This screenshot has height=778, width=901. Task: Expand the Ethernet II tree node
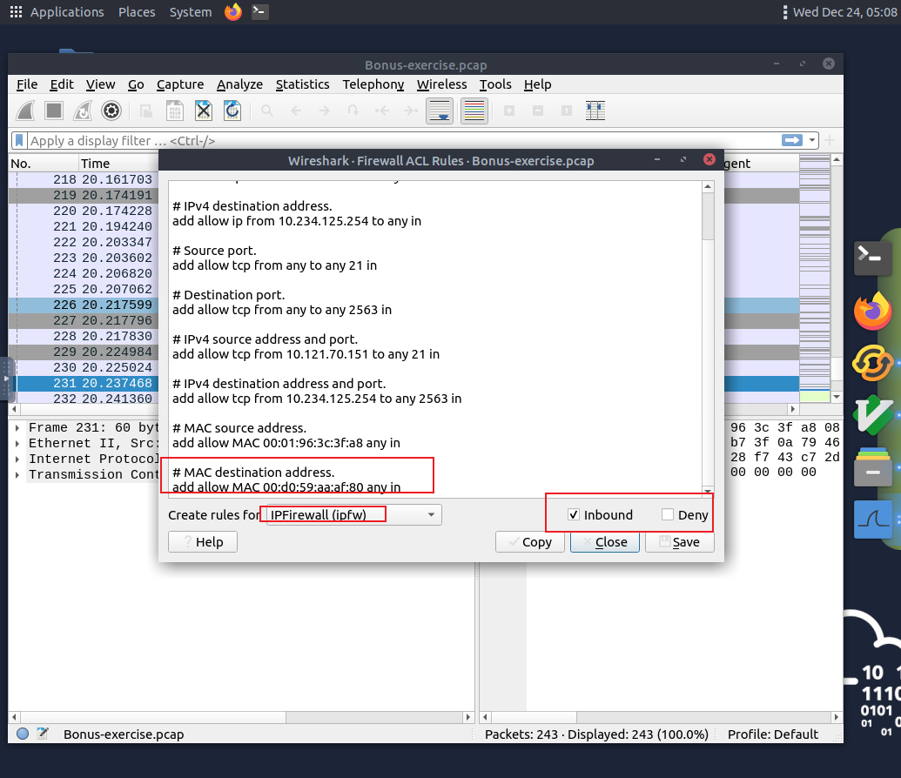pyautogui.click(x=17, y=443)
